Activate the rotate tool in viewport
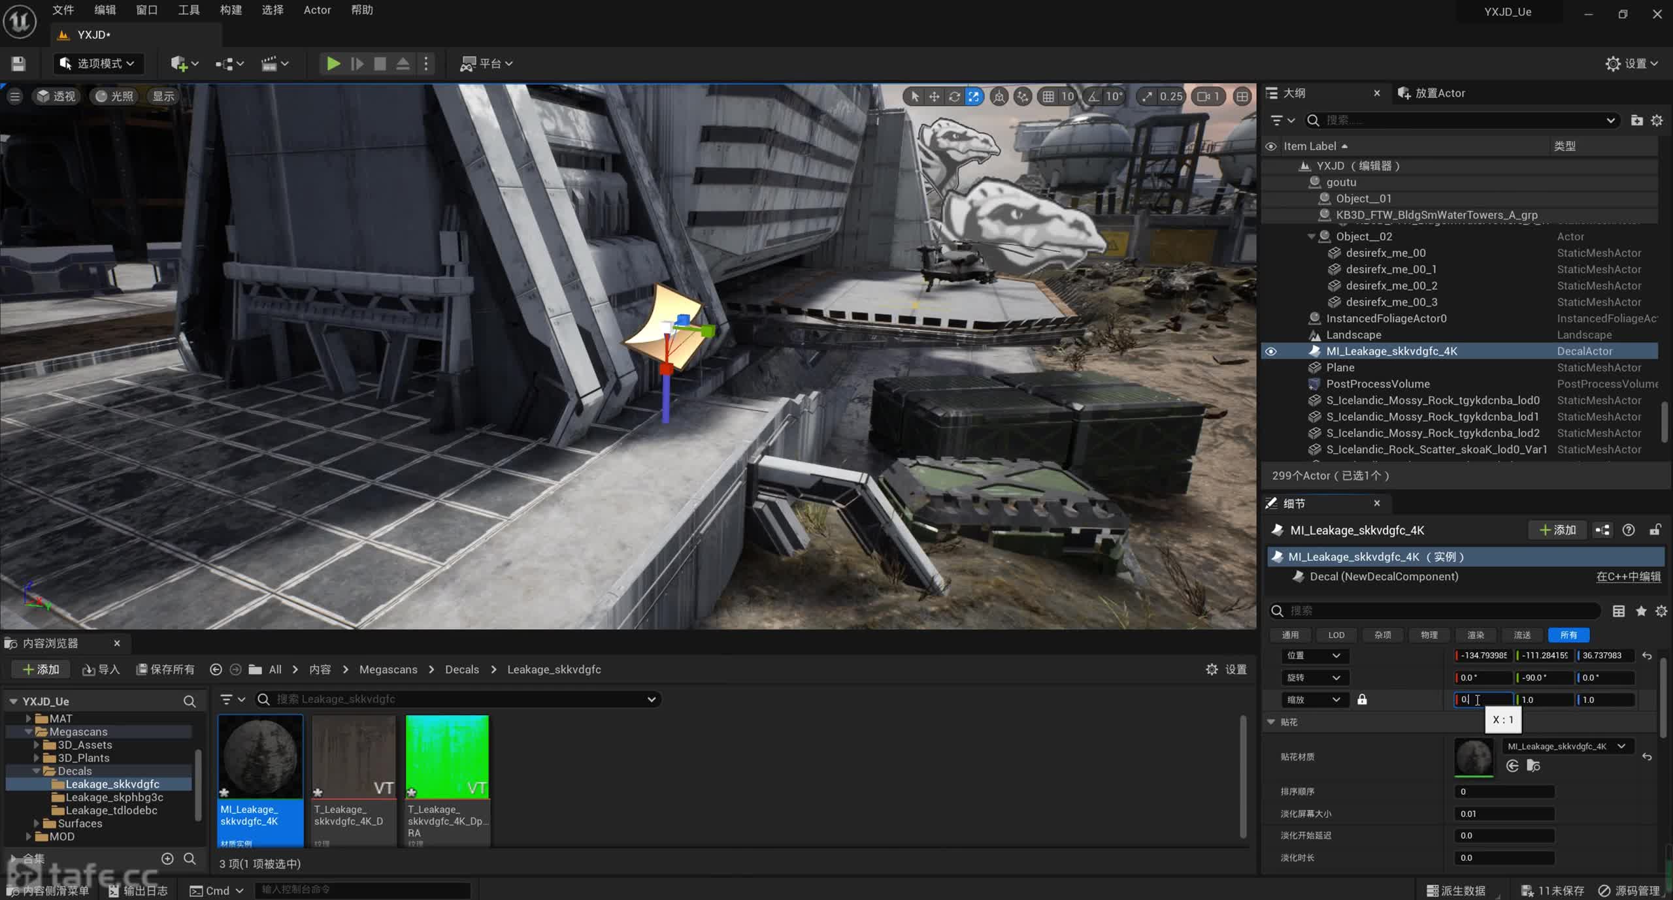Image resolution: width=1673 pixels, height=900 pixels. tap(954, 97)
